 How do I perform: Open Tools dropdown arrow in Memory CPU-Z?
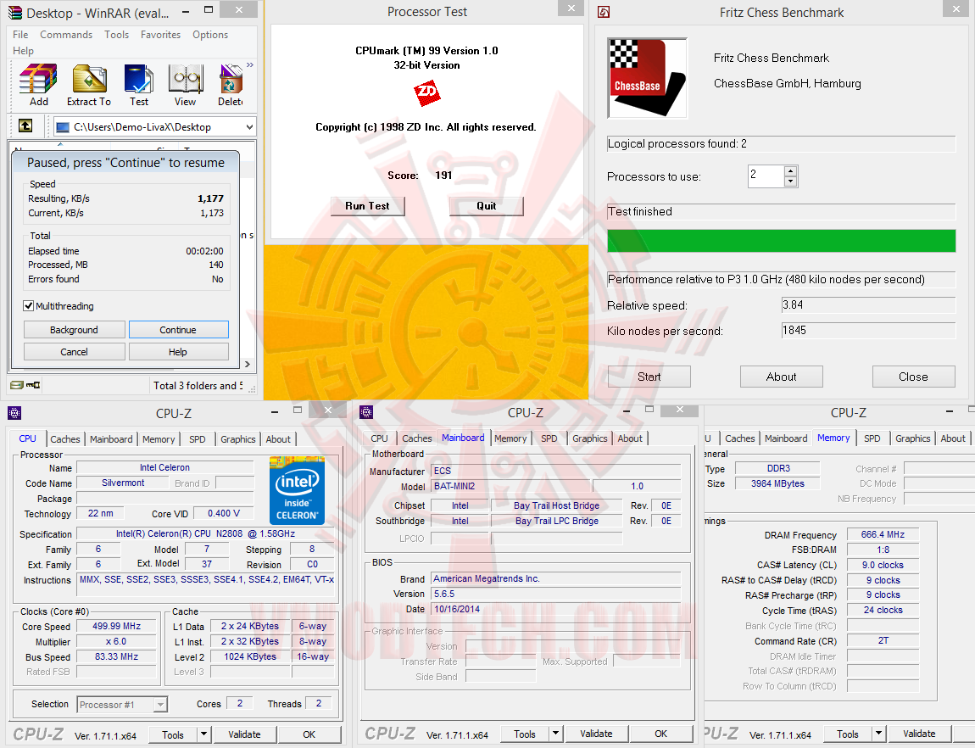(878, 734)
